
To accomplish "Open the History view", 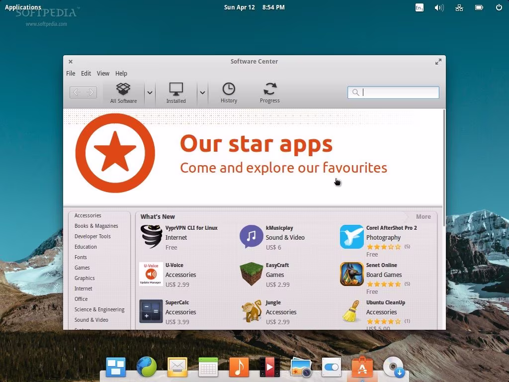I will (x=229, y=93).
